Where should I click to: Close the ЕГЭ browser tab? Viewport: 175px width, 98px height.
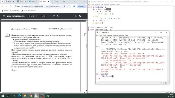[x=60, y=2]
